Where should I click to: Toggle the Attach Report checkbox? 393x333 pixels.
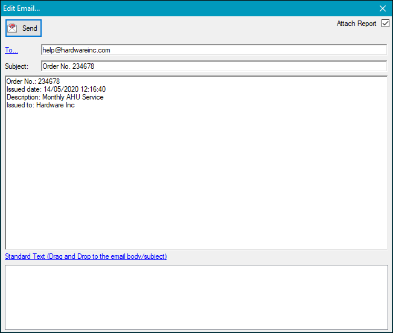coord(385,24)
